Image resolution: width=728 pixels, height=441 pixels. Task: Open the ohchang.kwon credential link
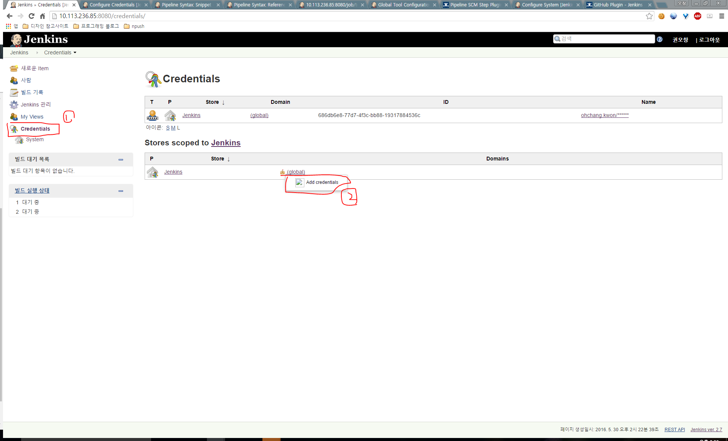[605, 115]
